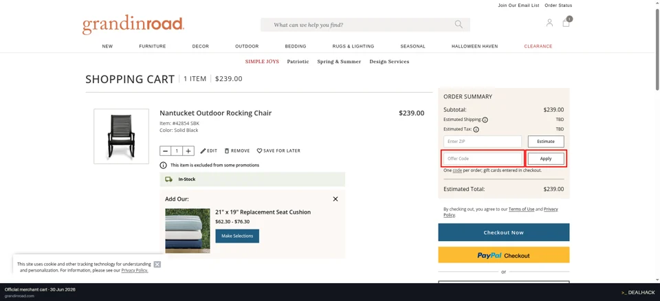The height and width of the screenshot is (301, 660).
Task: Open the HALLOWEEN HAVEN menu
Action: (x=474, y=46)
